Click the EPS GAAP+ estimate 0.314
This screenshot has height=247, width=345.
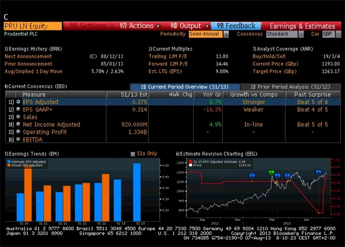(140, 109)
